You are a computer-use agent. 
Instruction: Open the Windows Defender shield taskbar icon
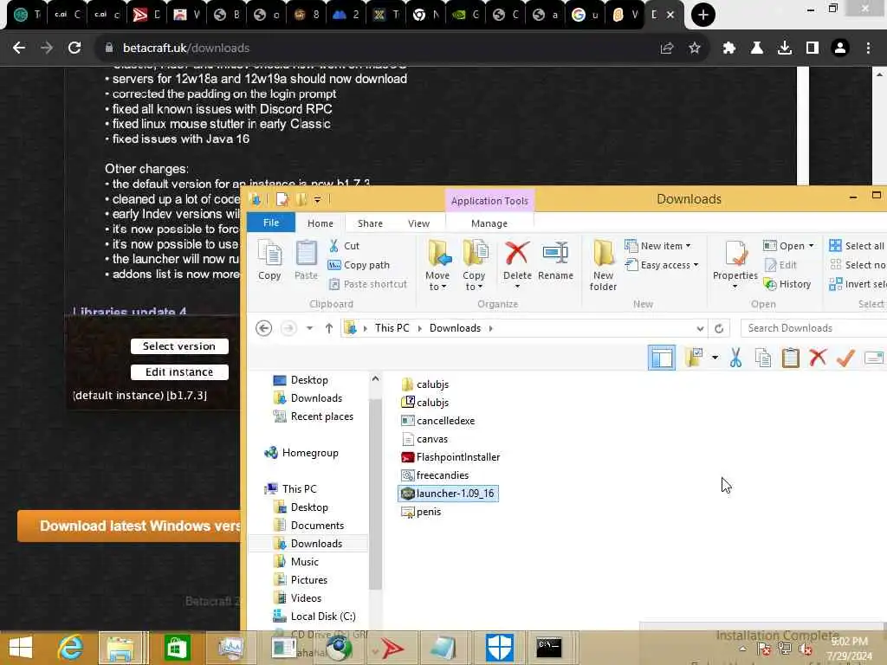(x=500, y=648)
